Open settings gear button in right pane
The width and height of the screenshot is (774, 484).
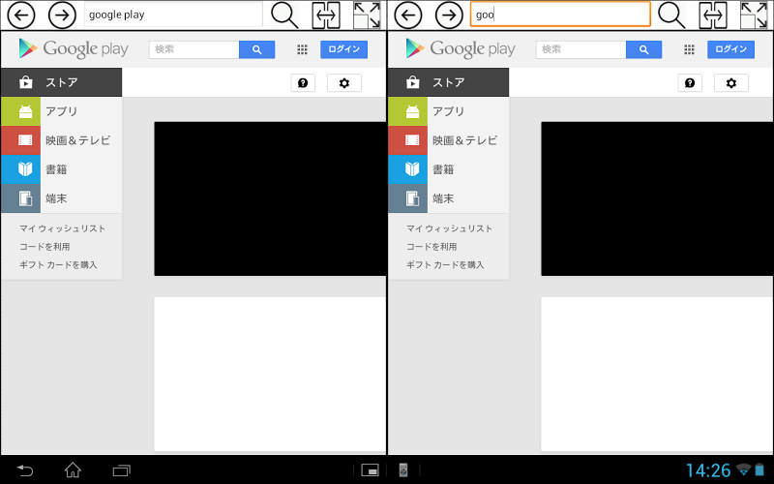coord(731,83)
